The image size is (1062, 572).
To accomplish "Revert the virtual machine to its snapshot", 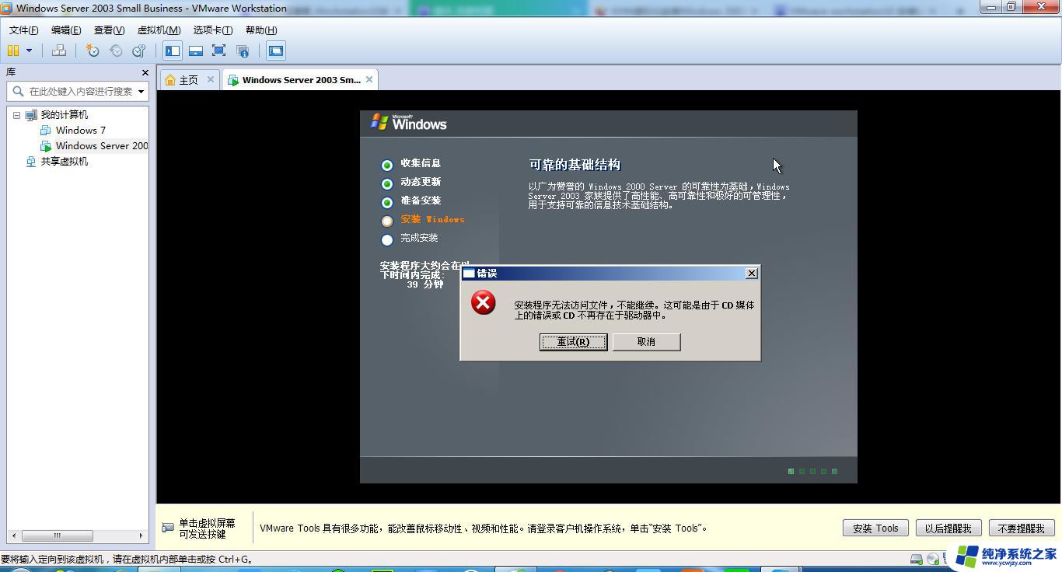I will tap(116, 51).
